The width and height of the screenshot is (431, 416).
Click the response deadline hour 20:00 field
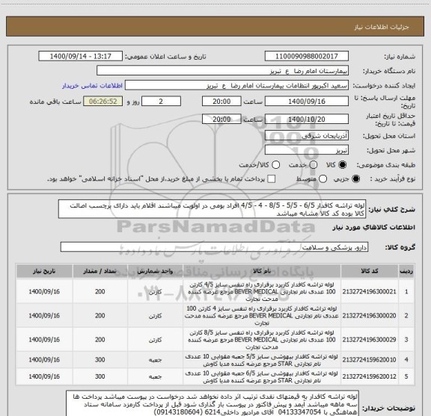tap(221, 102)
